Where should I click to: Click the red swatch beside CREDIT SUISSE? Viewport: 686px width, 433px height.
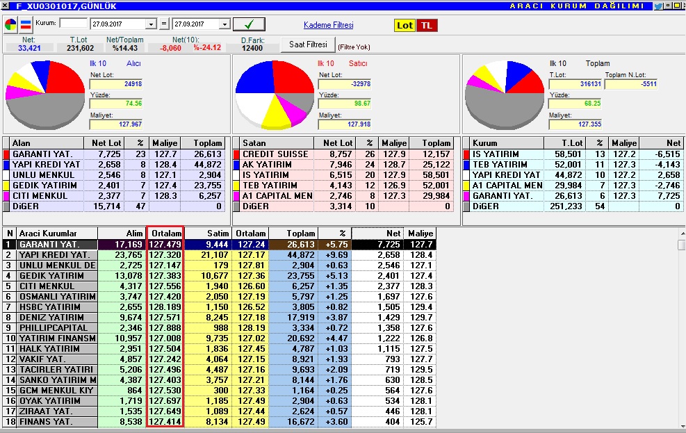pyautogui.click(x=237, y=154)
